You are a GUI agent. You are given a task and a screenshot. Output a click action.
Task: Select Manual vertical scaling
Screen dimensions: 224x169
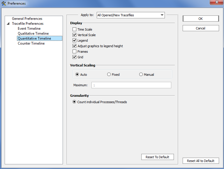(x=141, y=74)
